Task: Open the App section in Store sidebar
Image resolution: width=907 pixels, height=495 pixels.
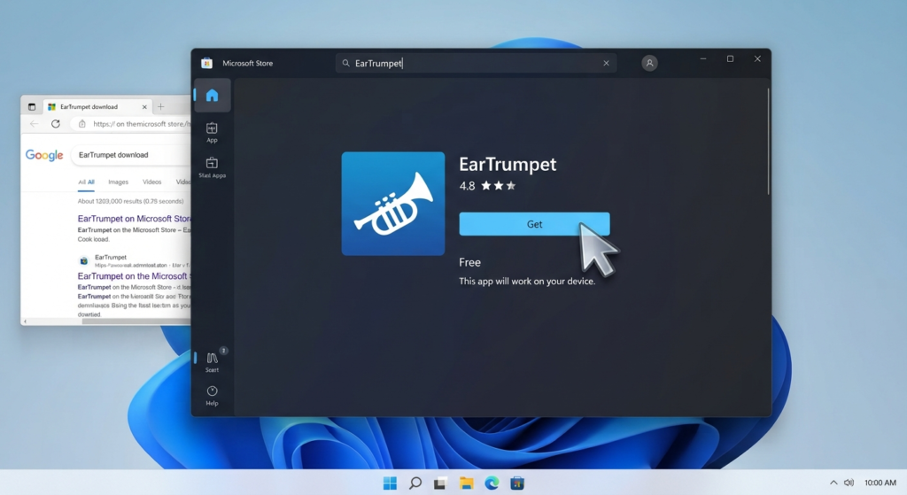Action: (x=213, y=133)
